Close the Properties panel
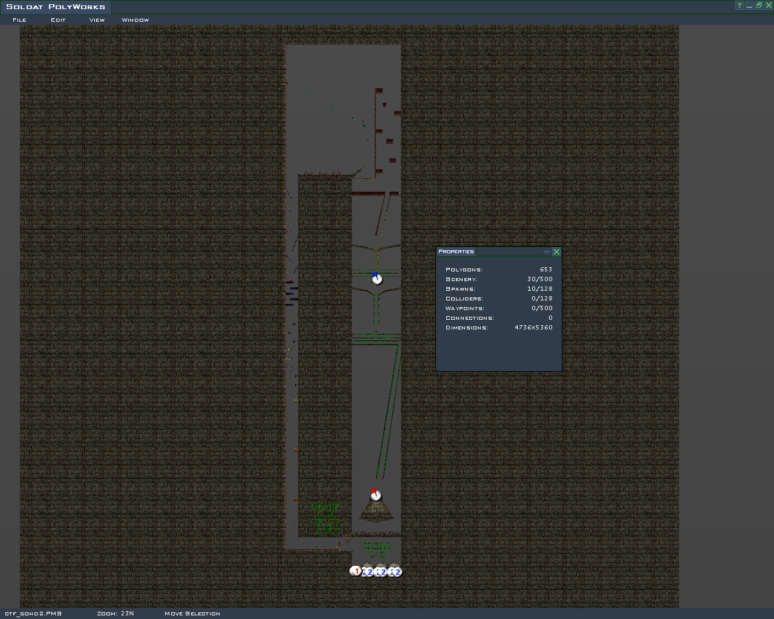The width and height of the screenshot is (774, 619). [x=556, y=251]
